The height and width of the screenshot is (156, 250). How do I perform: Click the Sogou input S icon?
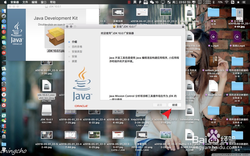point(232,2)
